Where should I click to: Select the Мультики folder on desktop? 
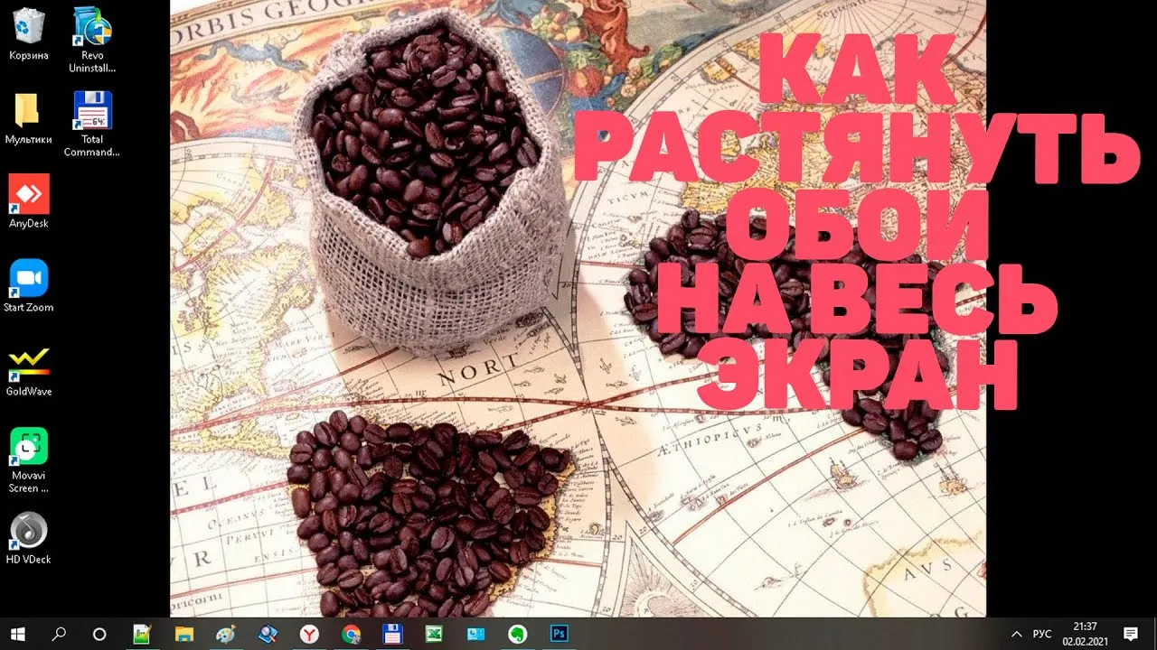[29, 118]
